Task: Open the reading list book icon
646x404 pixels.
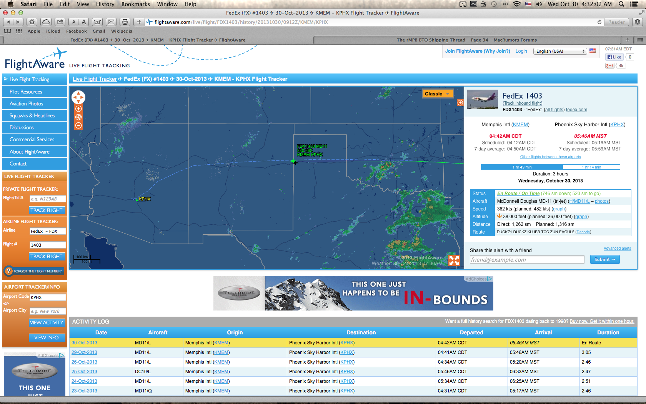Action: [7, 31]
